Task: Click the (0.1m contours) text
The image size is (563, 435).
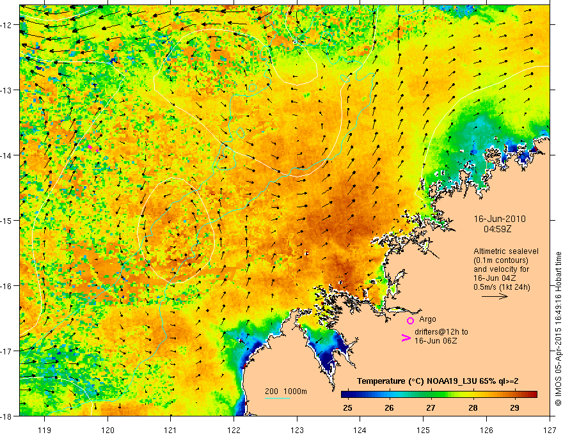Action: [501, 260]
